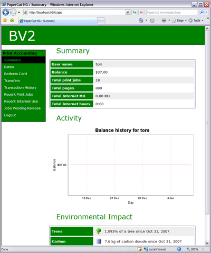
Task: Click the Local intranet zone indicator
Action: click(155, 249)
